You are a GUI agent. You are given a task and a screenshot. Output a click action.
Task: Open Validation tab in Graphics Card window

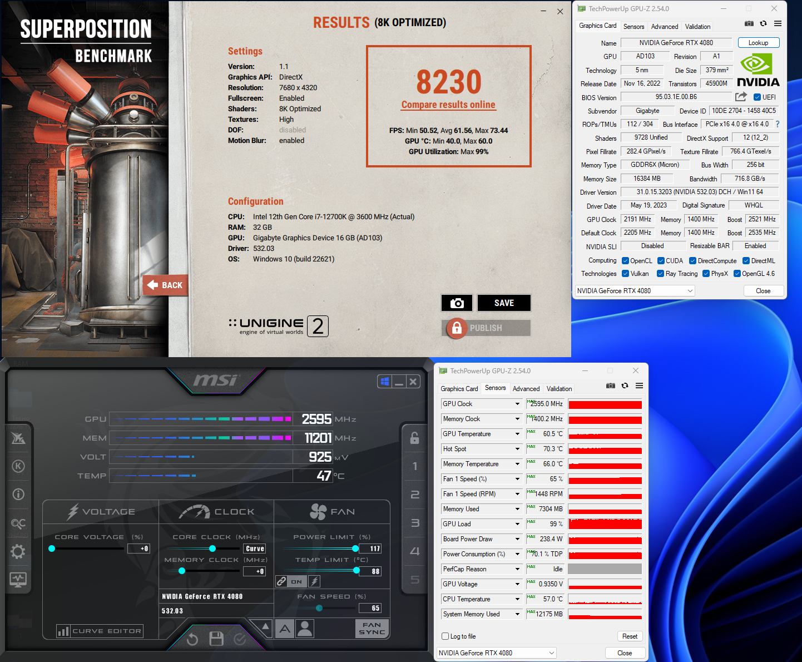click(697, 27)
